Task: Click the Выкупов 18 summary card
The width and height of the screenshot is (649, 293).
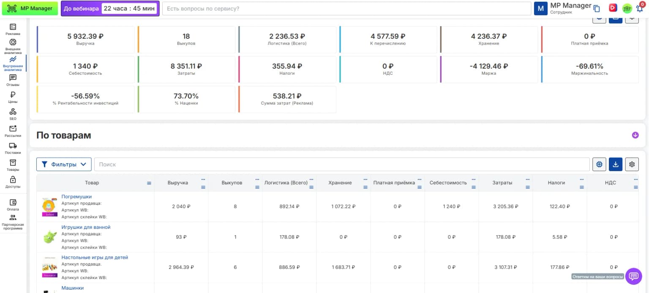Action: (x=186, y=40)
